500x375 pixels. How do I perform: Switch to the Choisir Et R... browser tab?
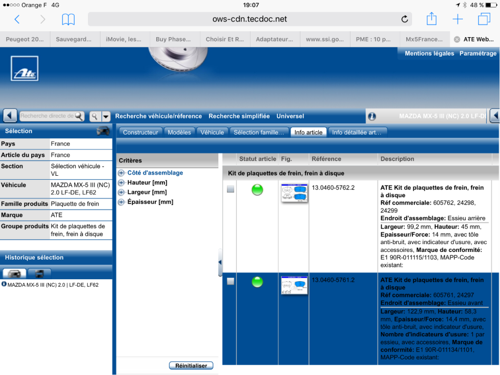click(x=225, y=39)
